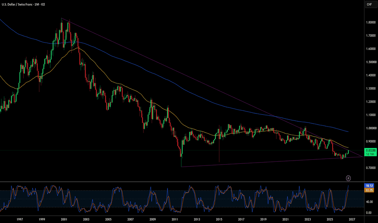This screenshot has width=378, height=223.
Task: Select the yellow moving average line near 2005
Action: pyautogui.click(x=108, y=78)
